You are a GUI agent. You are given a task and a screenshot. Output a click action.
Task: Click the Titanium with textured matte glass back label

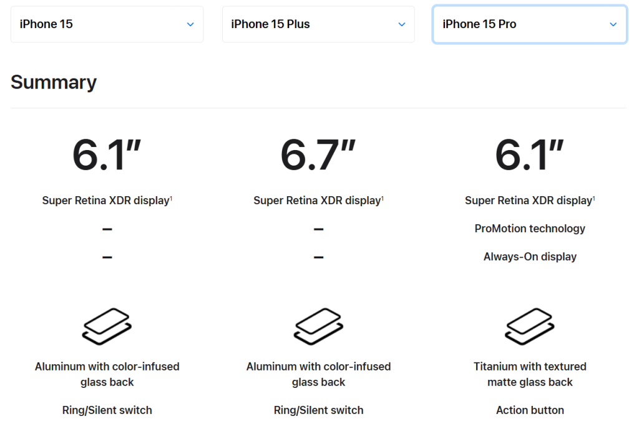(530, 374)
